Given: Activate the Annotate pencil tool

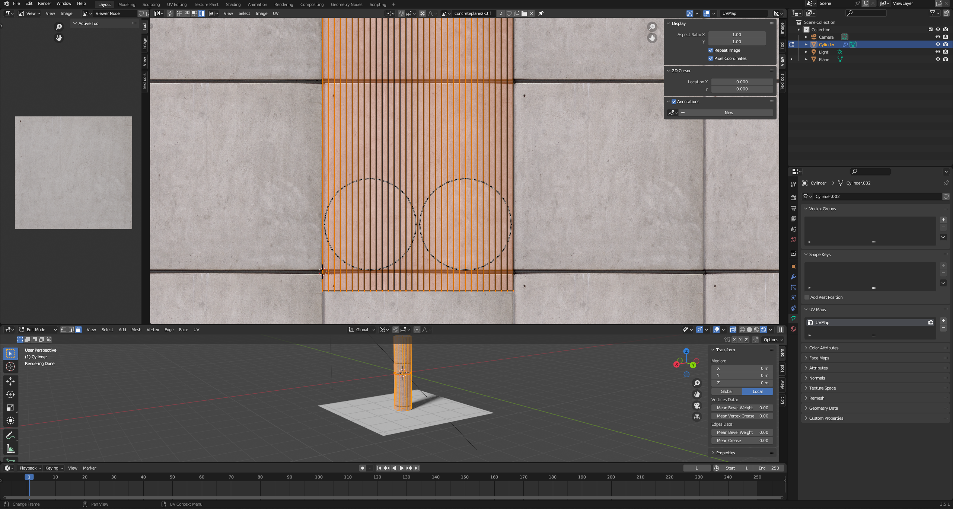Looking at the screenshot, I should point(10,435).
